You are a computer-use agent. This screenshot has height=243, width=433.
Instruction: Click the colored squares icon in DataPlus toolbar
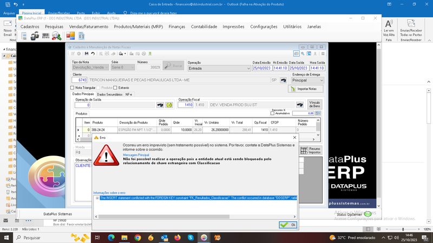(x=70, y=36)
